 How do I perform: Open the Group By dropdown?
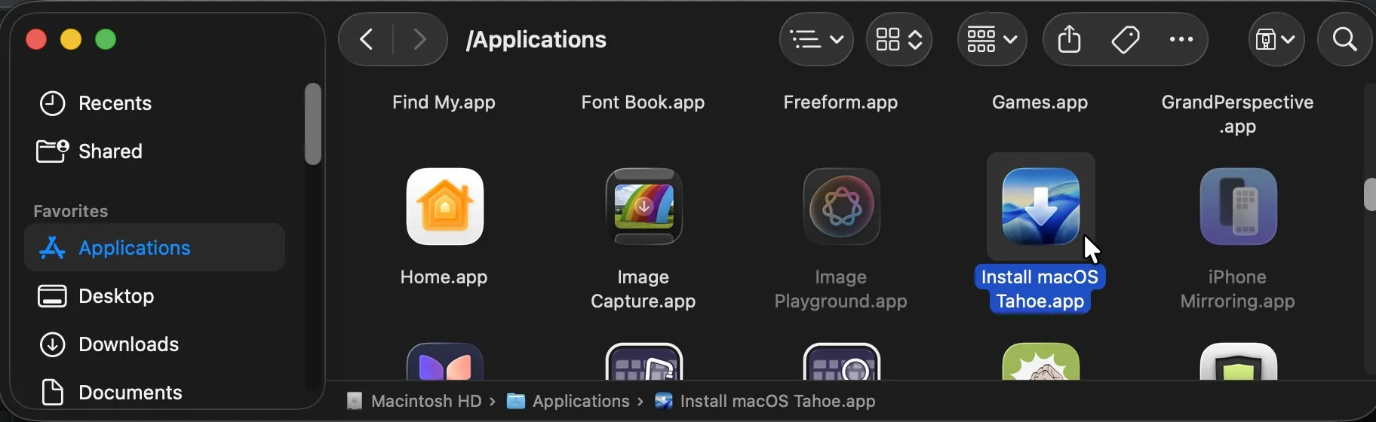tap(992, 39)
